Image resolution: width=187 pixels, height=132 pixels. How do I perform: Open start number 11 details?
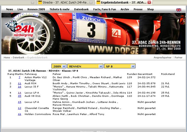tap(19, 83)
